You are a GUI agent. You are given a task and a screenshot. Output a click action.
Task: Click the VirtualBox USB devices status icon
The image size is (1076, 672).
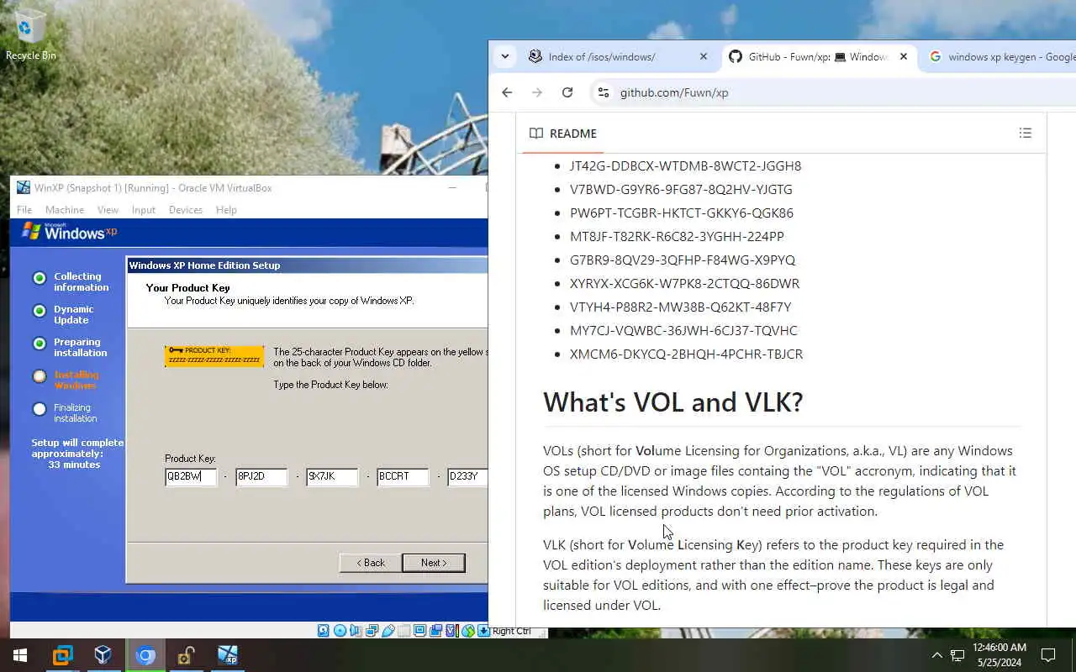(388, 631)
